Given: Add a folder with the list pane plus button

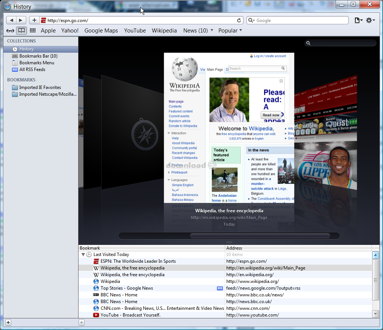Looking at the screenshot, I should [82, 323].
